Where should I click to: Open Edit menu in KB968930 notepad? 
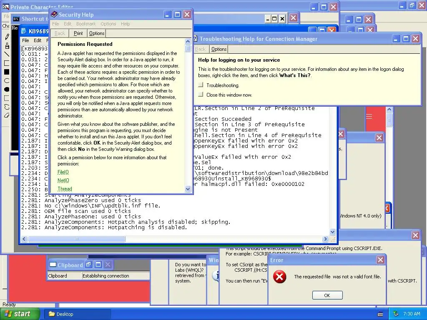(38, 40)
